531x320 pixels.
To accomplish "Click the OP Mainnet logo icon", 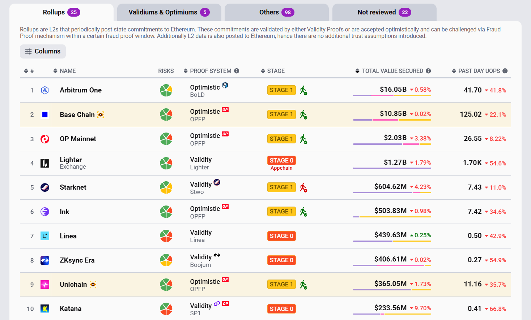I will click(x=45, y=139).
